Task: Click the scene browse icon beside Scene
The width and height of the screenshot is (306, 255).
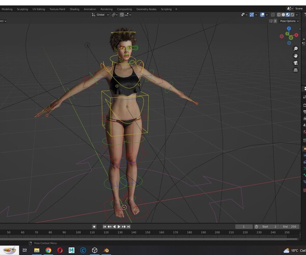Action: [x=290, y=9]
